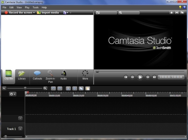Click the toolbar options overflow arrow
Viewport: 188px width, 140px height.
click(70, 13)
